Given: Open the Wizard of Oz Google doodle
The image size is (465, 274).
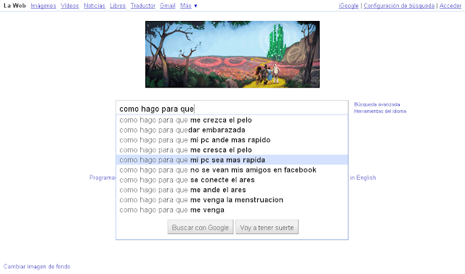Looking at the screenshot, I should (232, 54).
